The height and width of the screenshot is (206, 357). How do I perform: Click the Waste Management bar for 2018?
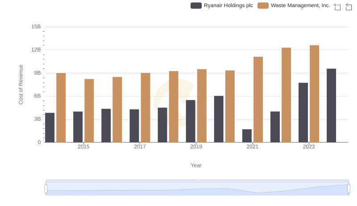point(174,107)
